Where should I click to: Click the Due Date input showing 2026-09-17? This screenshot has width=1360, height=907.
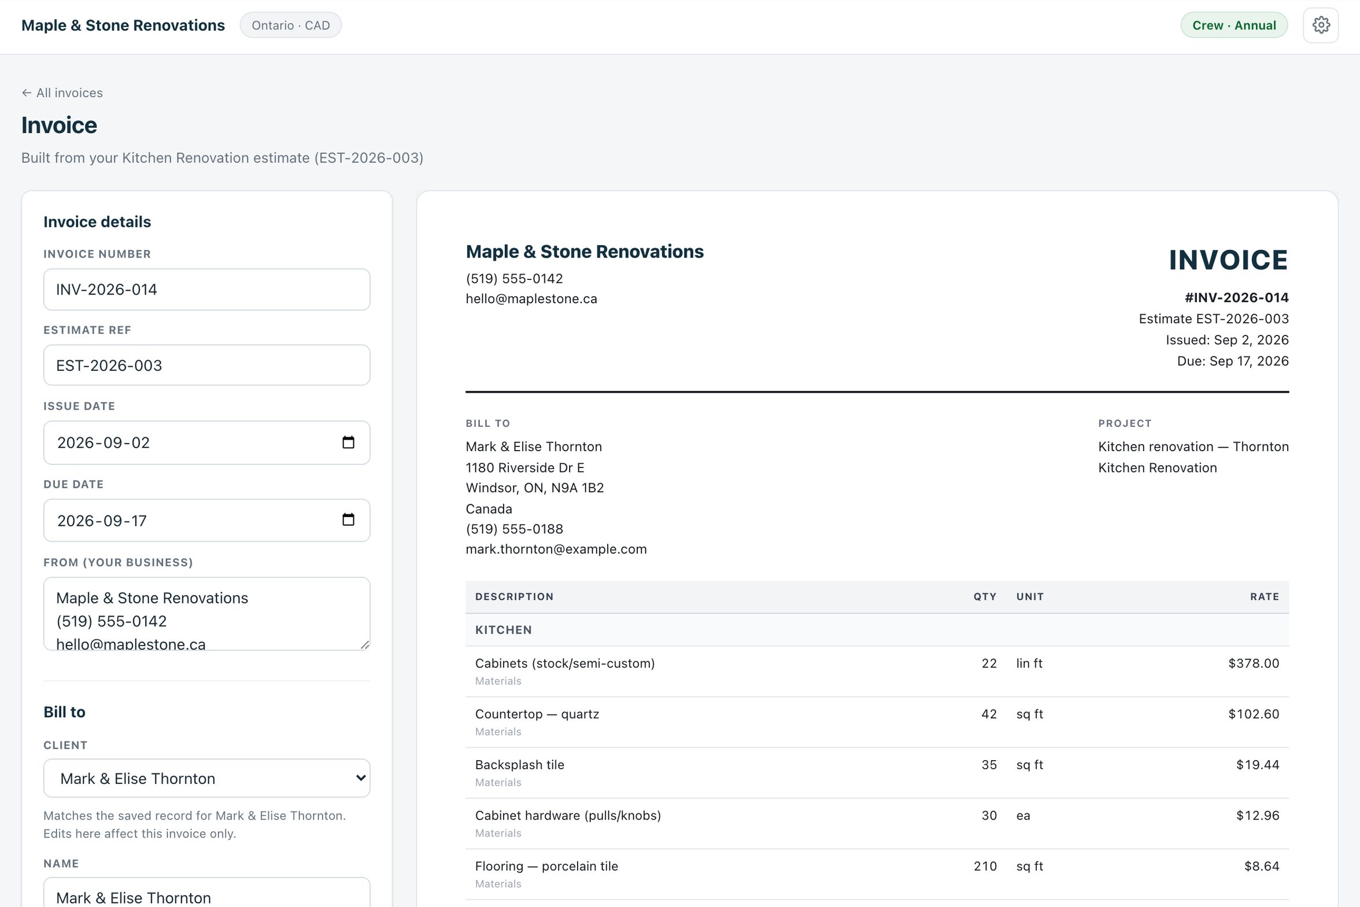click(x=207, y=520)
